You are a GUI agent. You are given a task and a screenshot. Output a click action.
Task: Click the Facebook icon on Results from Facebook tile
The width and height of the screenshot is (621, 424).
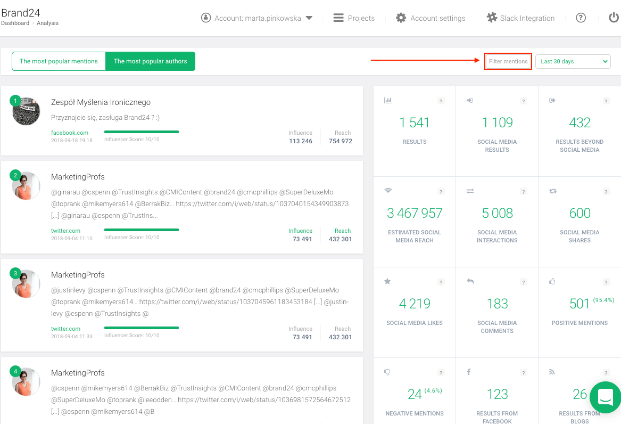pos(469,372)
